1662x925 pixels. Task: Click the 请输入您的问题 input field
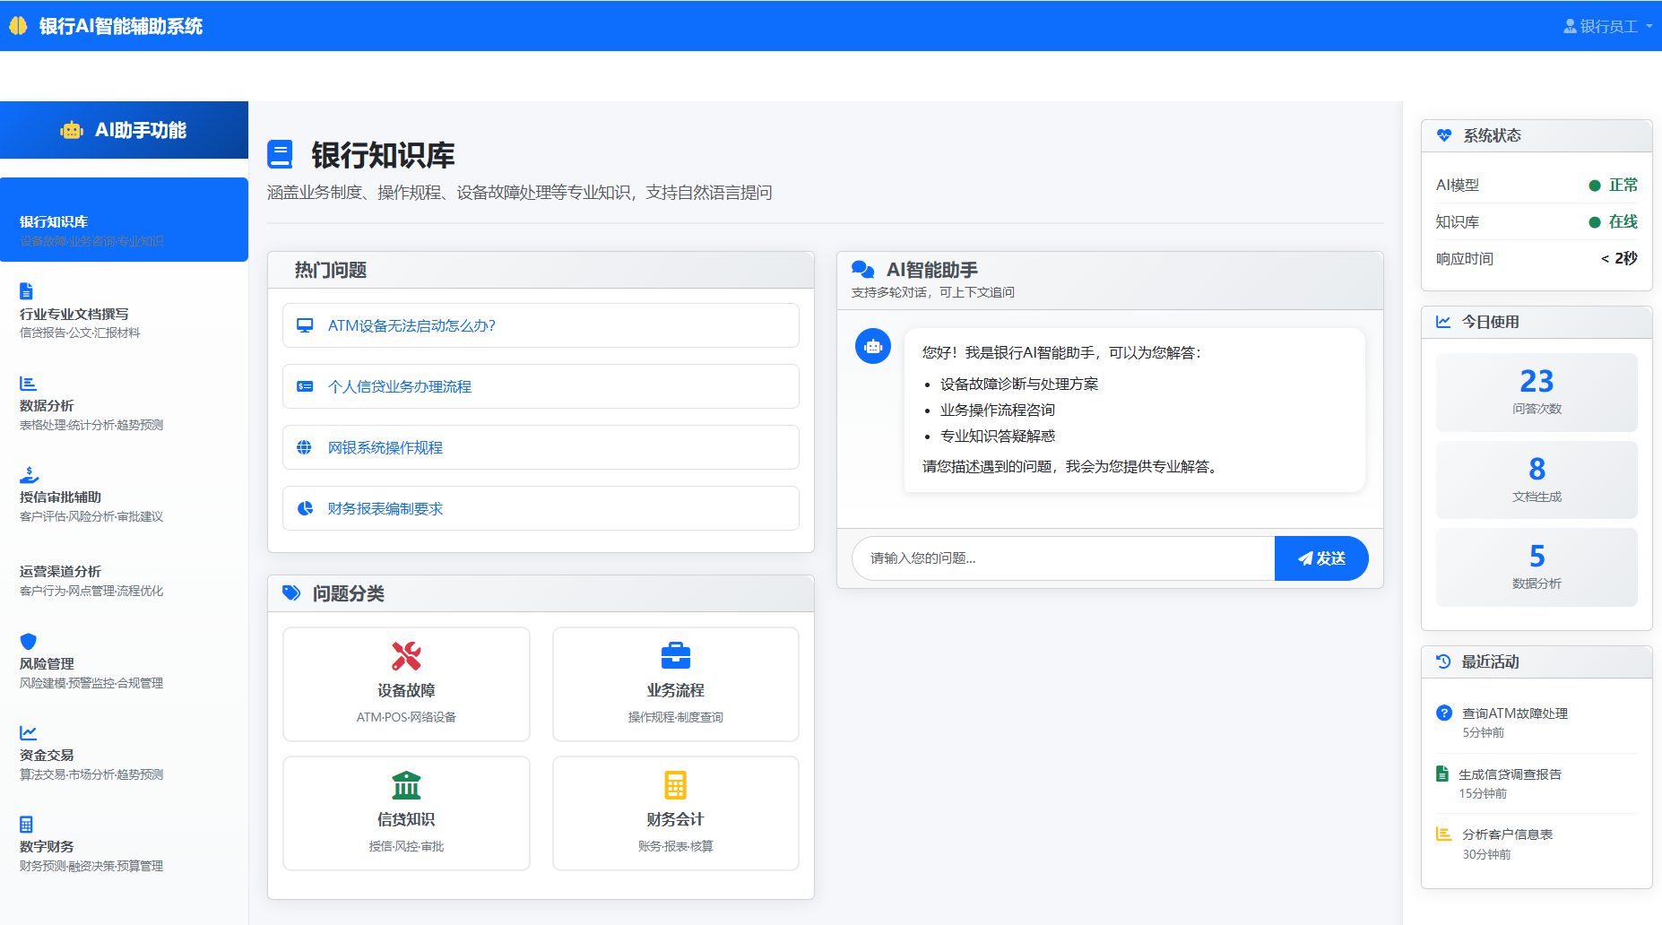(1062, 558)
